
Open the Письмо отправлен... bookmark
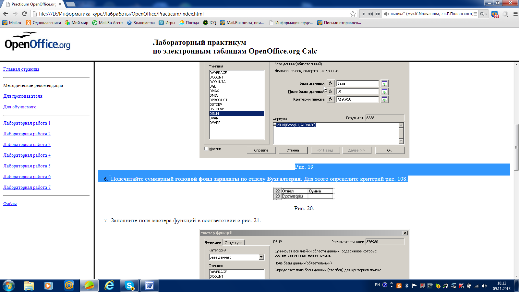(x=339, y=23)
